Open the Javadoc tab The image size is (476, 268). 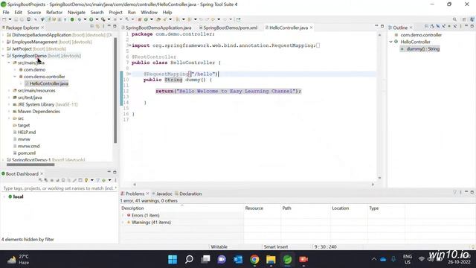tap(162, 194)
